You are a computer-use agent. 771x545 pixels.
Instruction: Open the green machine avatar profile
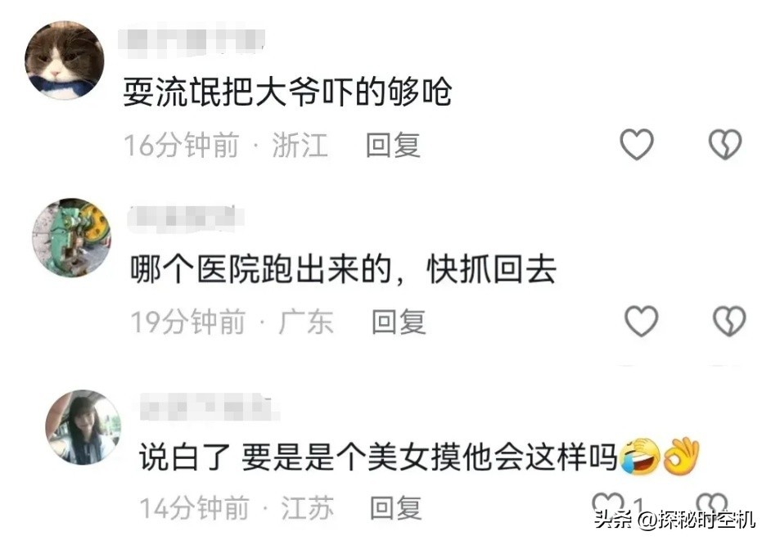[x=72, y=237]
